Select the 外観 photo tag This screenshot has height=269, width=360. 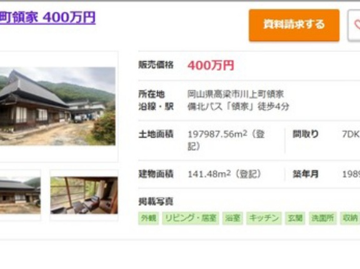[149, 218]
